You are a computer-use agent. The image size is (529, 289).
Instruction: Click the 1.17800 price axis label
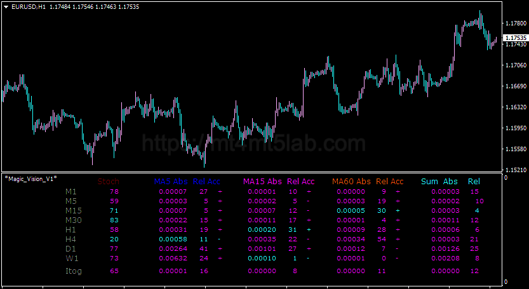tap(516, 24)
